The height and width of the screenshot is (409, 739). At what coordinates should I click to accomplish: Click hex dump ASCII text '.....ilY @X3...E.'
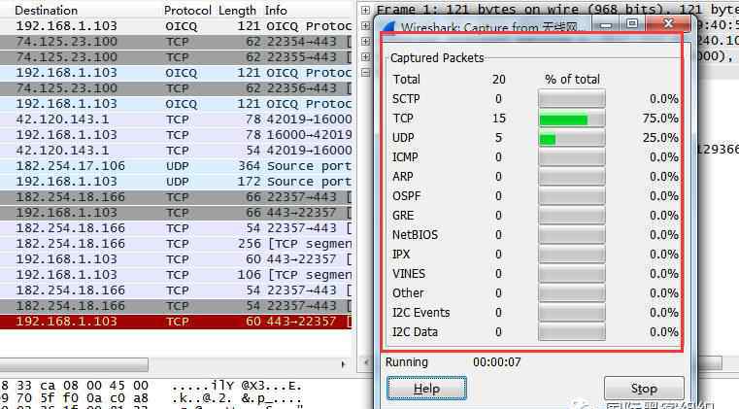pos(236,386)
